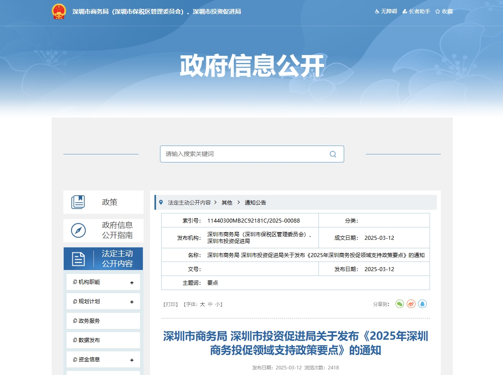Click 通知公告 breadcrumb link
This screenshot has width=503, height=375.
point(256,203)
